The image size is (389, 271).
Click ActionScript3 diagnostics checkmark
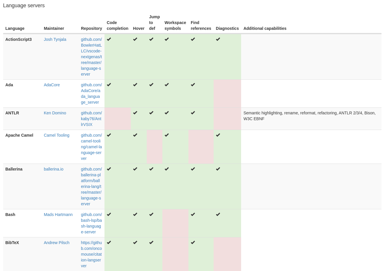[x=218, y=39]
